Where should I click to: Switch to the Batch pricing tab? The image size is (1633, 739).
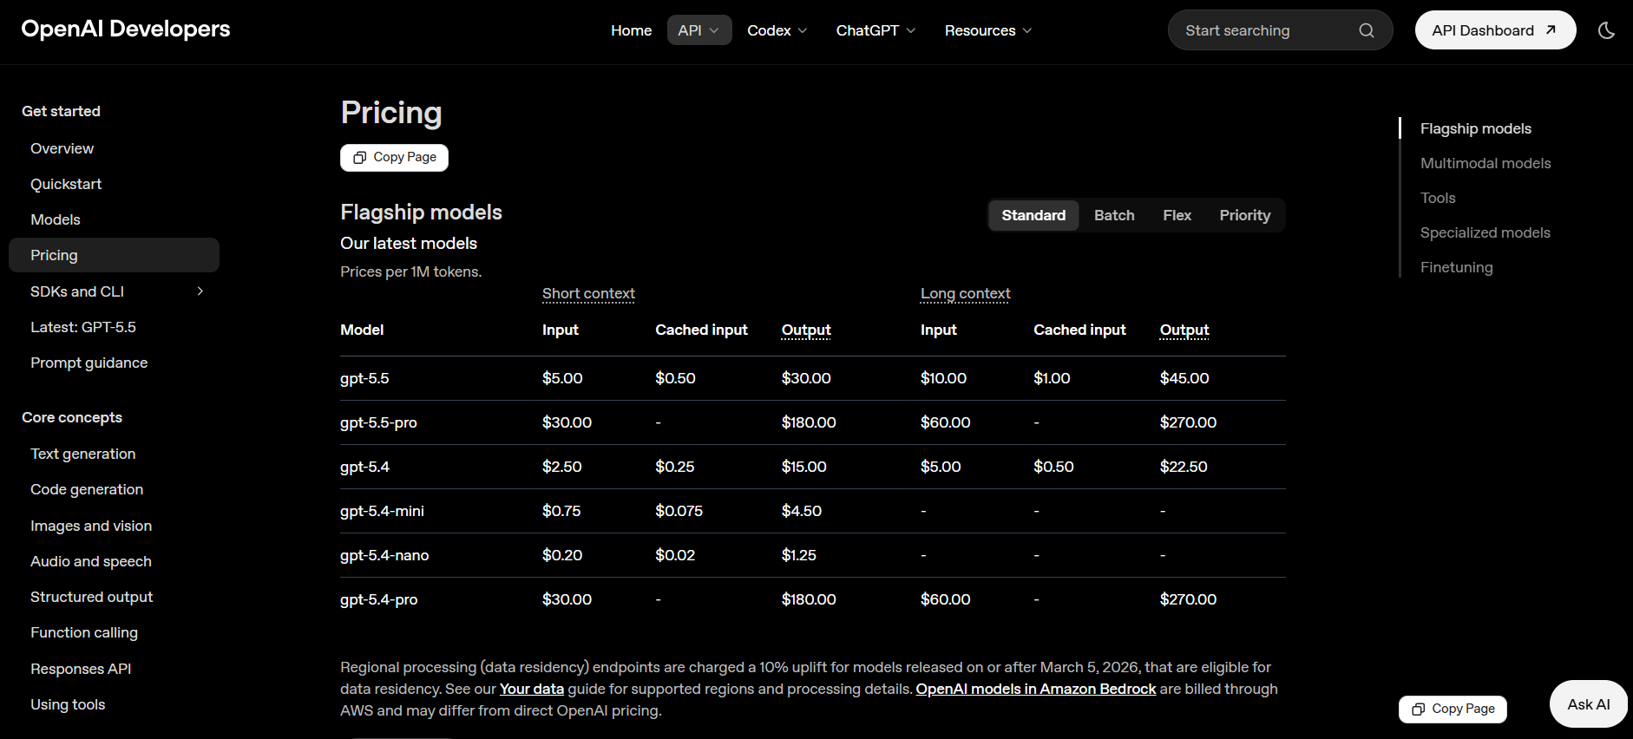tap(1114, 215)
